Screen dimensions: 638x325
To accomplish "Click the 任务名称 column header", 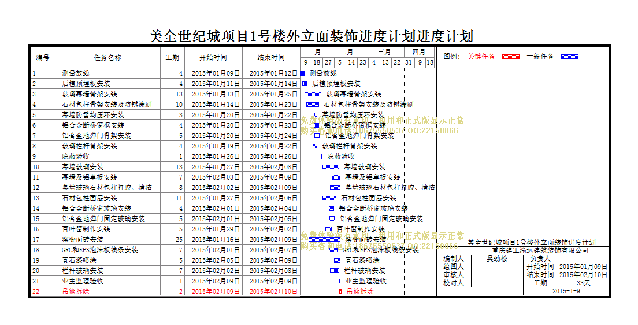I will coord(107,58).
